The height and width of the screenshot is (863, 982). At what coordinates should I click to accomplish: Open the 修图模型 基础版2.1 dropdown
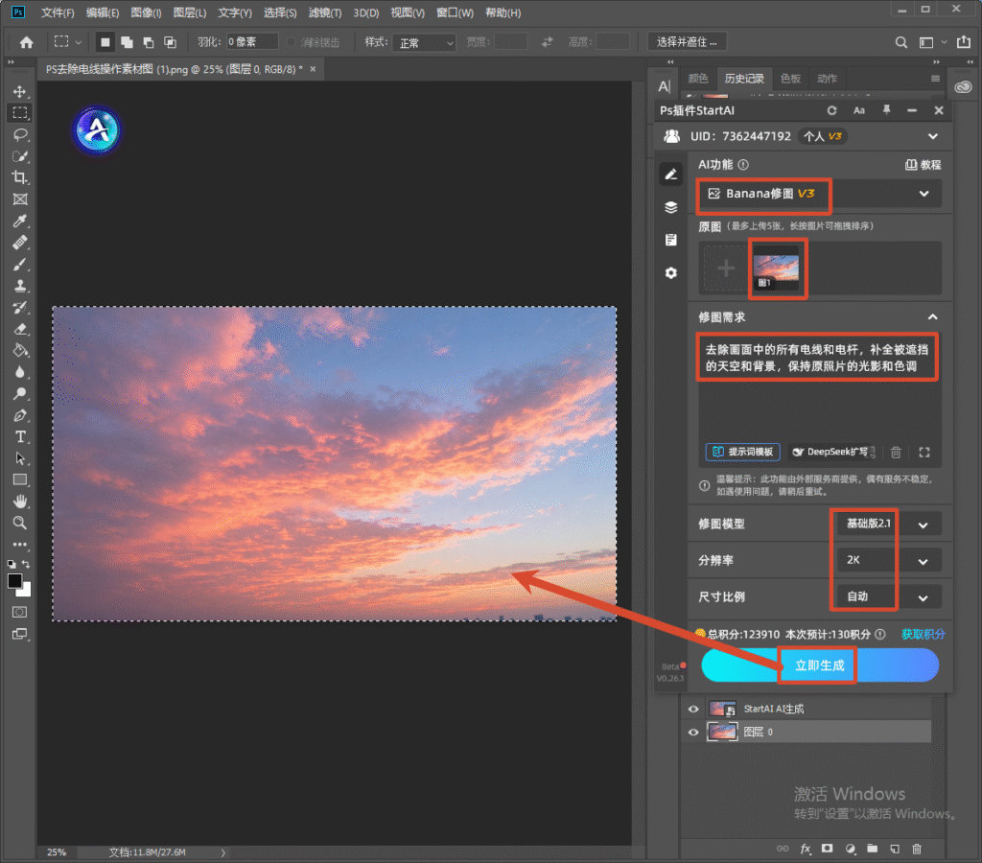(x=888, y=525)
